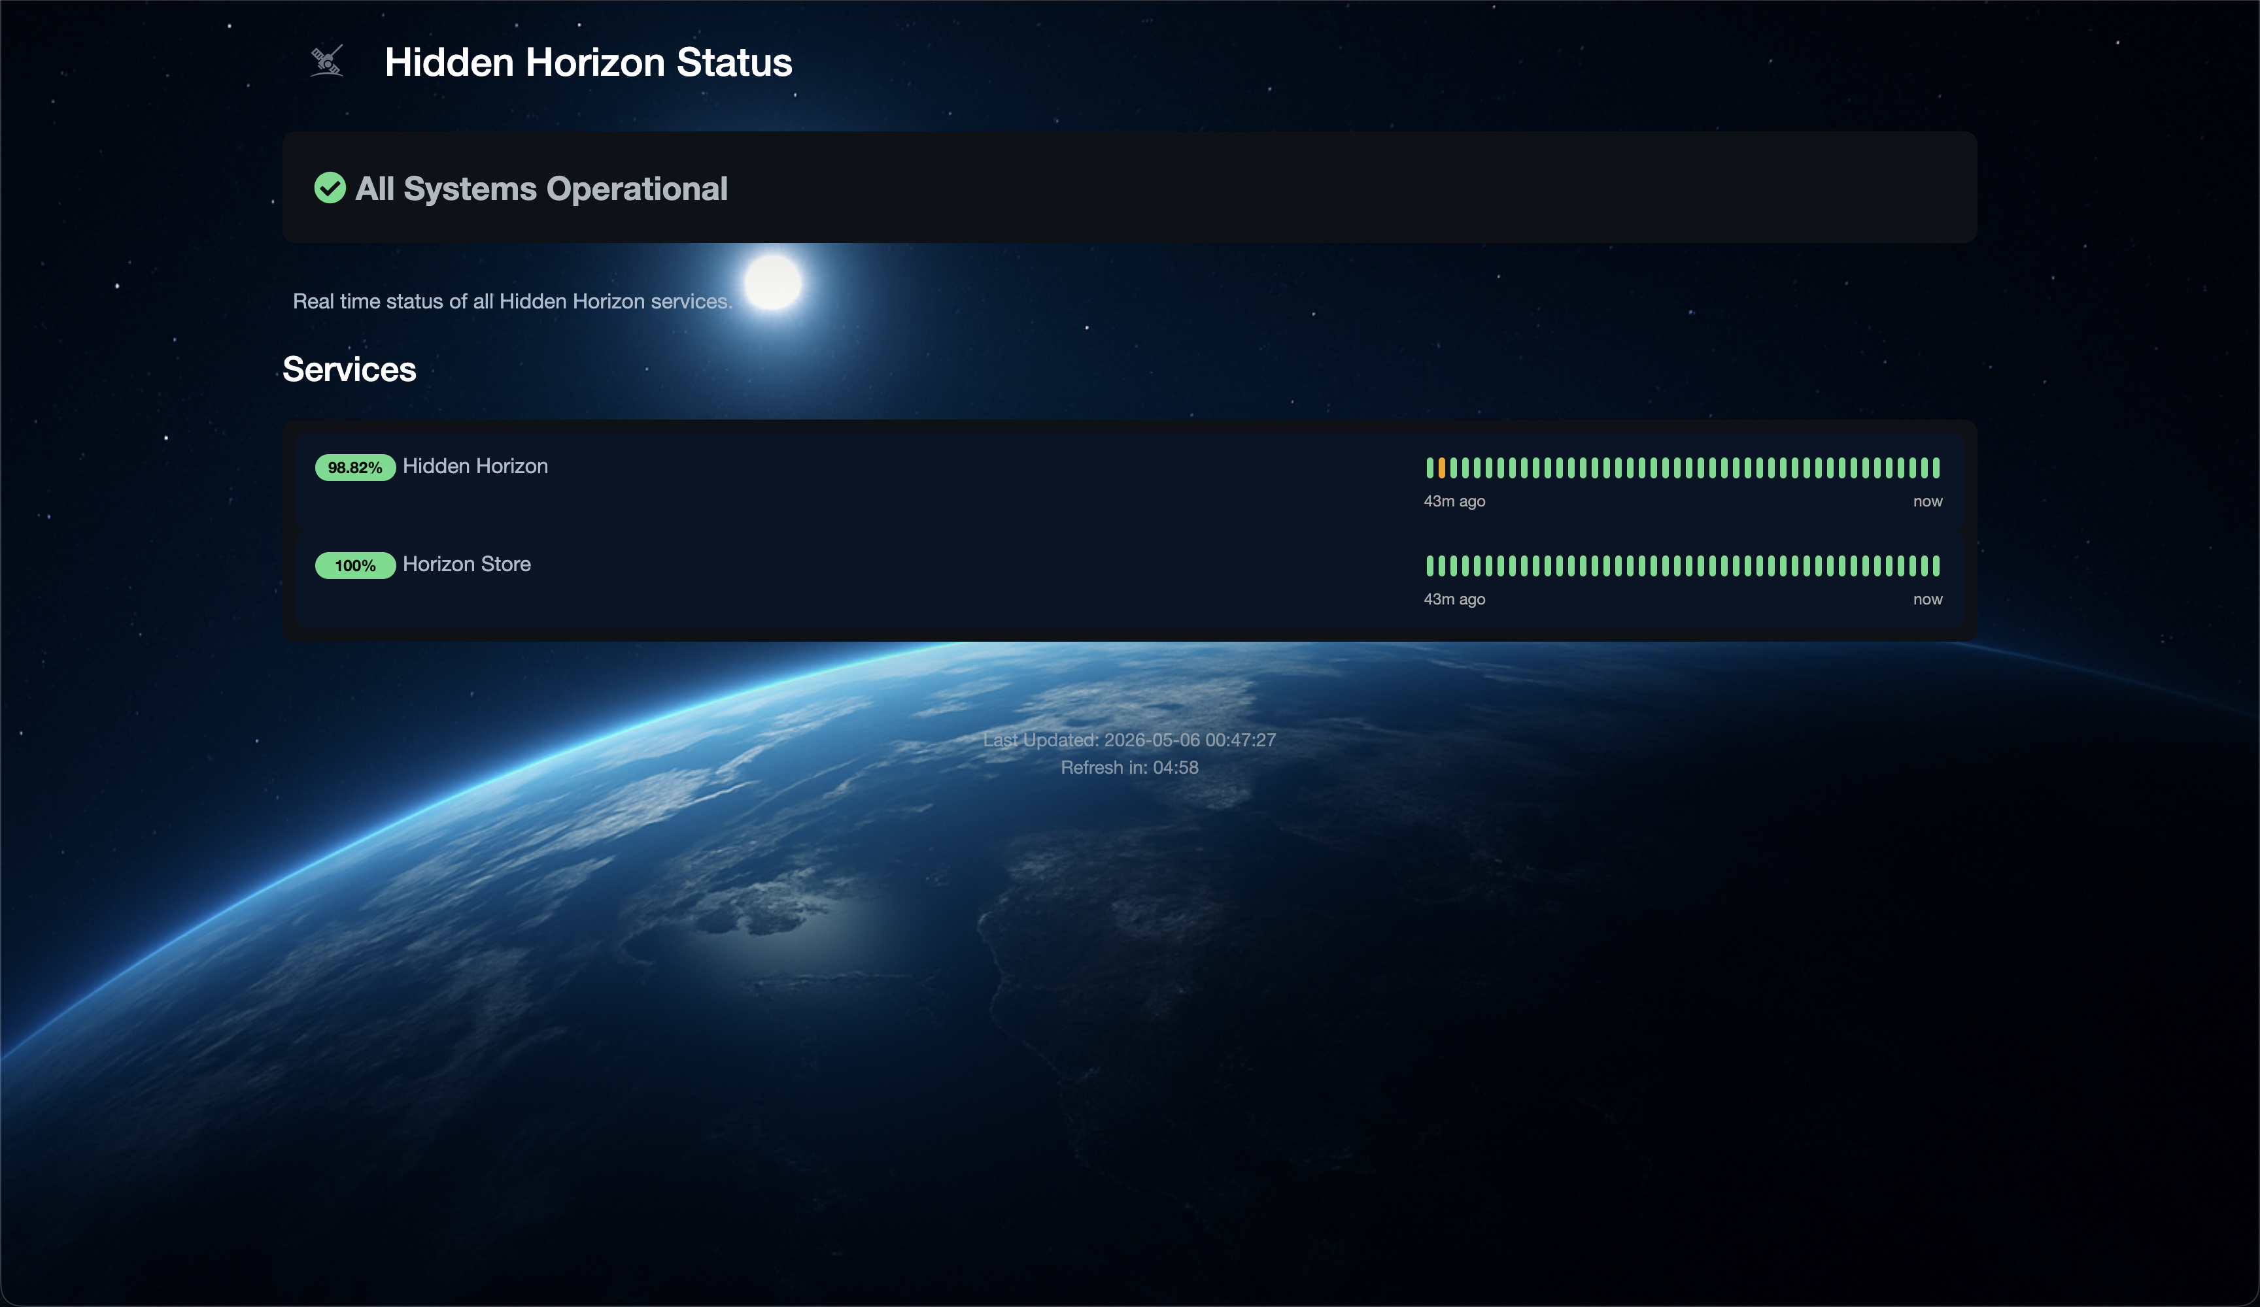Click the "Last Updated" timestamp text
Image resolution: width=2260 pixels, height=1307 pixels.
click(x=1129, y=740)
